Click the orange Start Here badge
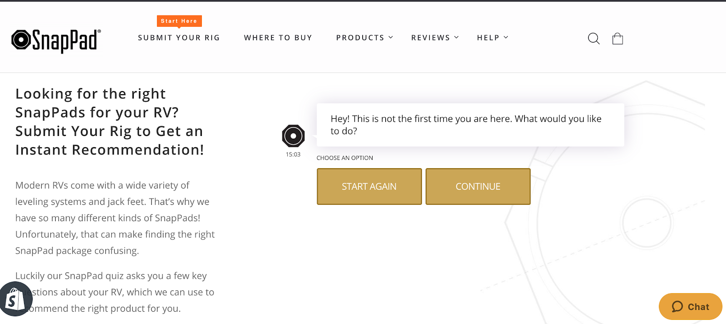726x324 pixels. click(x=179, y=21)
